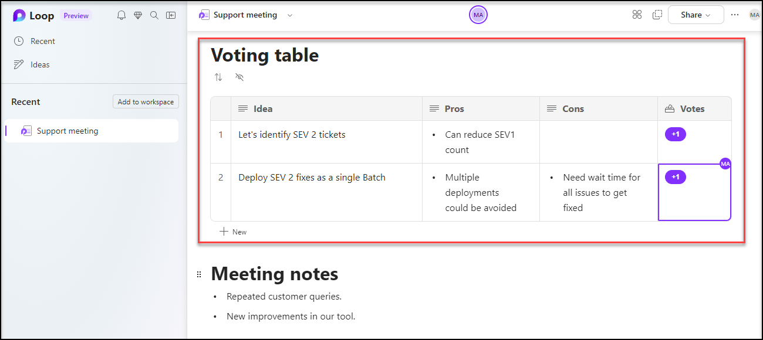
Task: Collapse the sidebar with the panel icon
Action: click(171, 15)
